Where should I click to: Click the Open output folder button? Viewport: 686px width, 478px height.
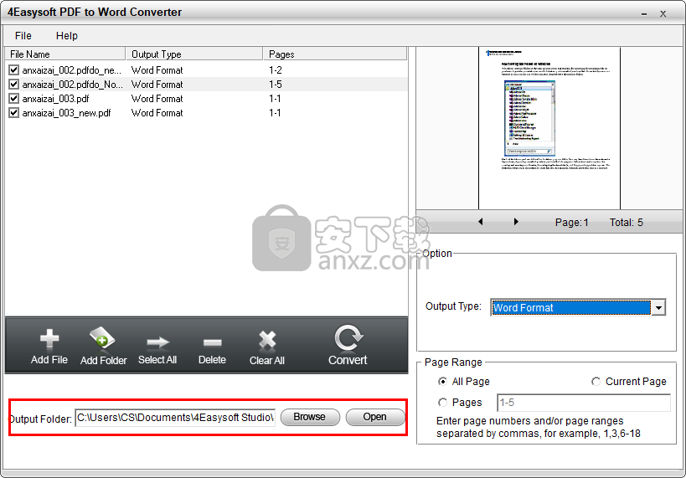(x=375, y=417)
